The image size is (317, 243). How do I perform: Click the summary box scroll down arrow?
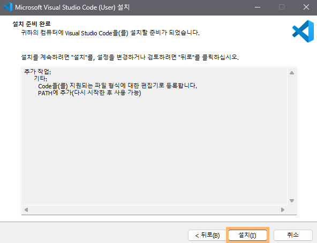[292, 201]
